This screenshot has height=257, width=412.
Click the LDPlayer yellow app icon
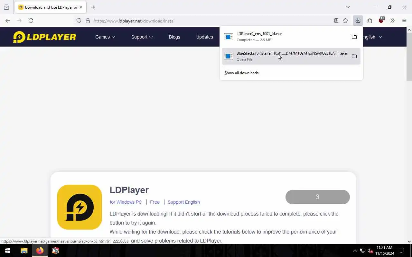click(80, 207)
